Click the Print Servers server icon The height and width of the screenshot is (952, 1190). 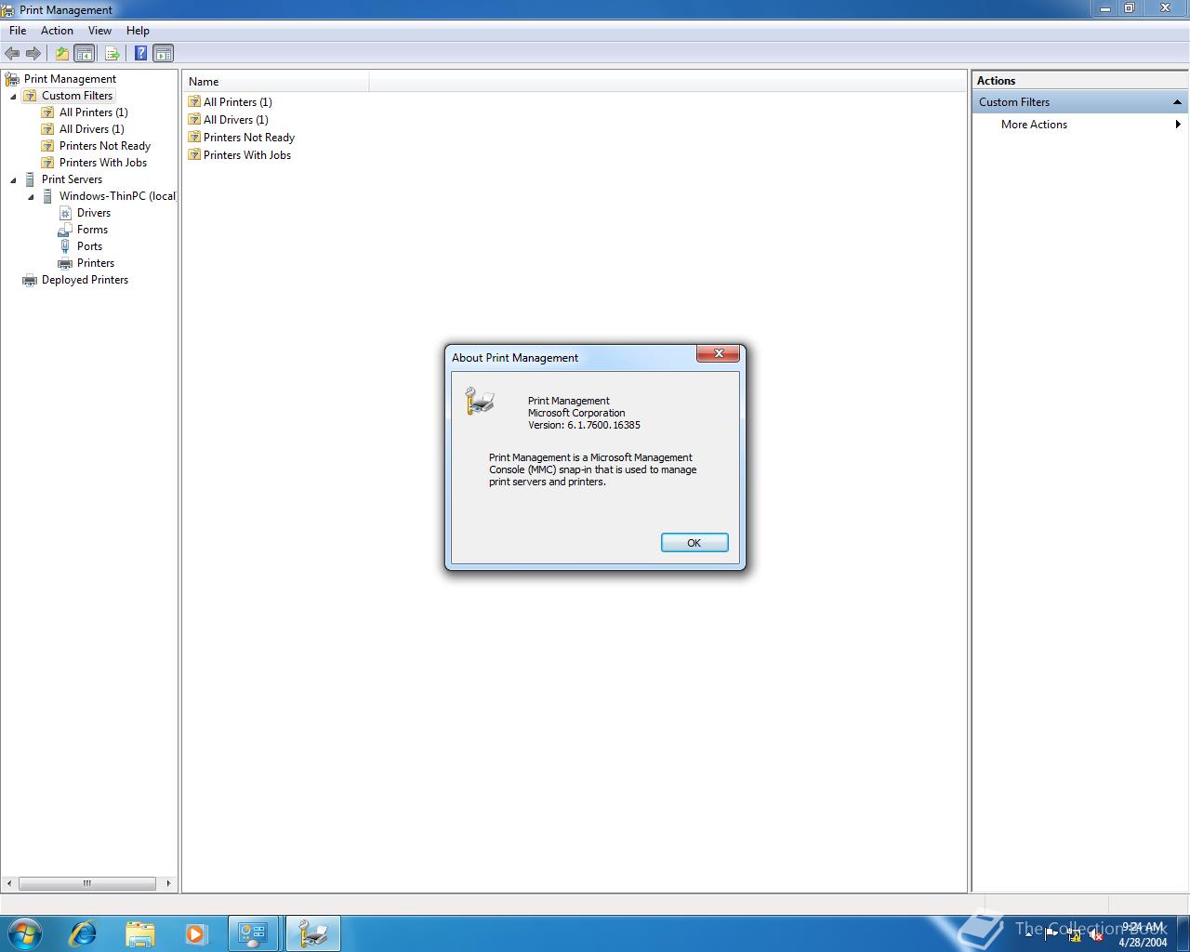(30, 179)
